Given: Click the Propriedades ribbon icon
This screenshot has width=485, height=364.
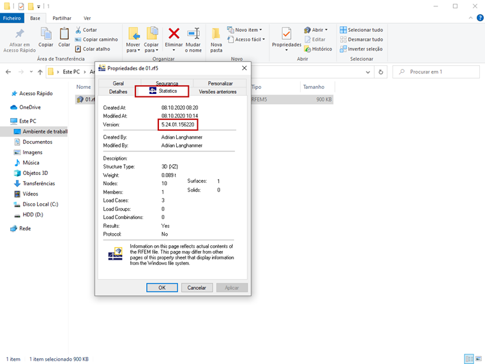Looking at the screenshot, I should click(x=287, y=33).
